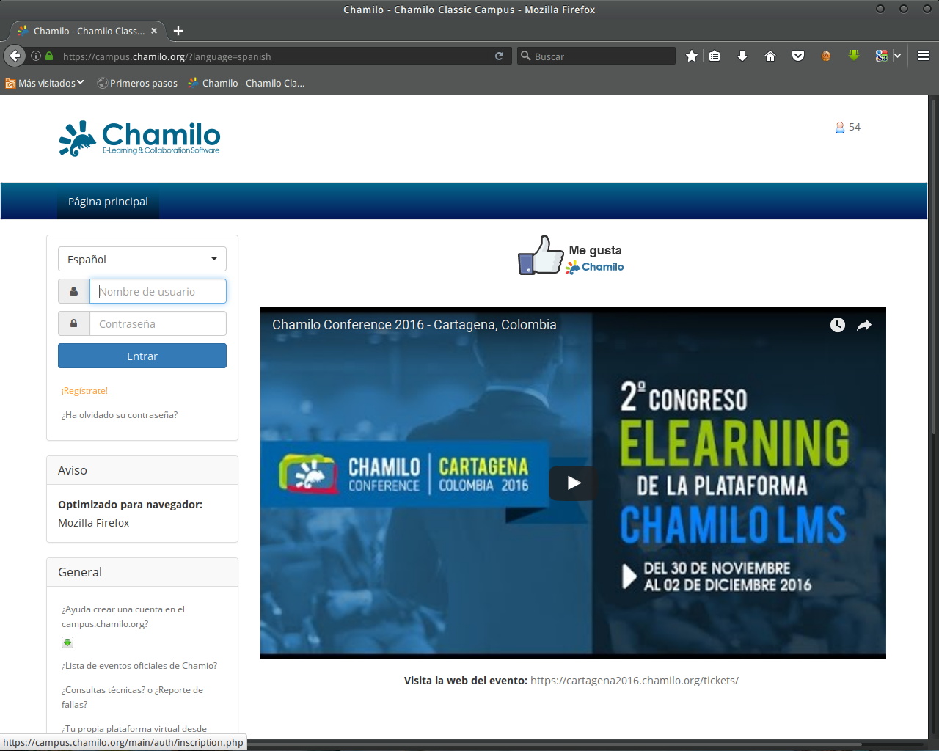Save the page to Pocket
939x751 pixels.
(797, 55)
